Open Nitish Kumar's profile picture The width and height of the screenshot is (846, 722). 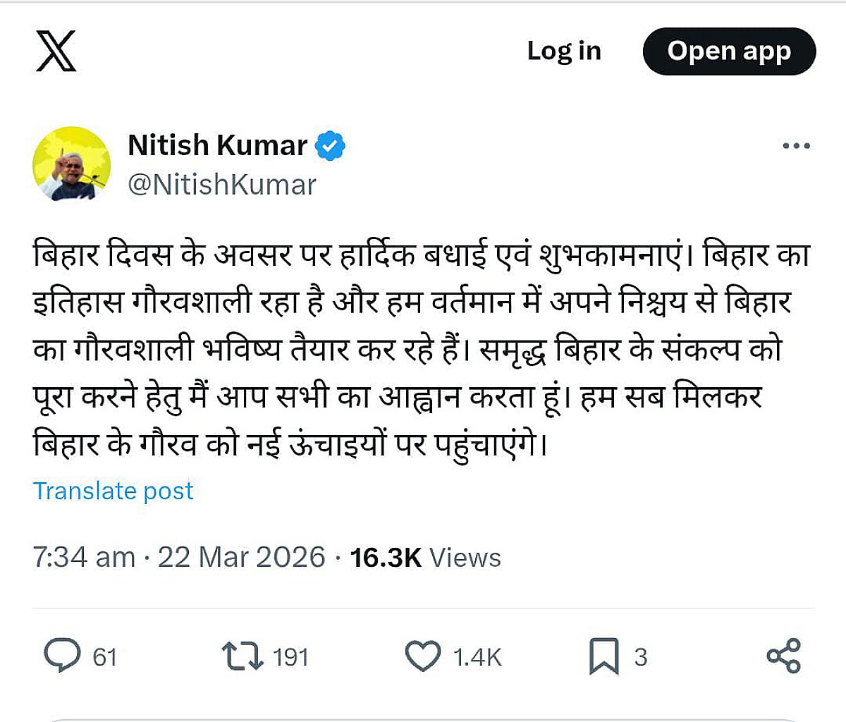(72, 164)
